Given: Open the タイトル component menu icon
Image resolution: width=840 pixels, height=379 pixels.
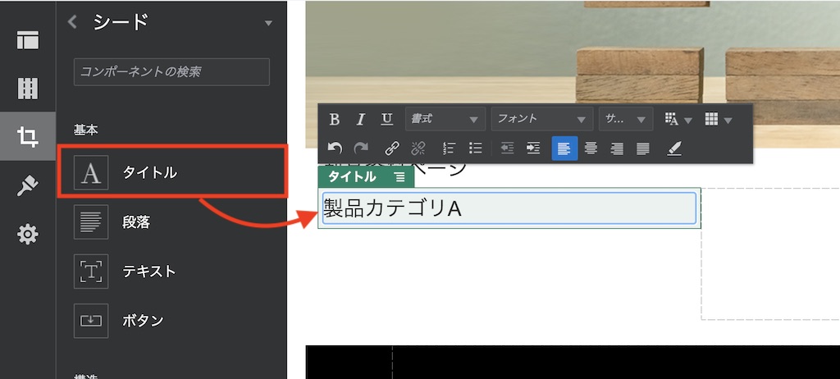Looking at the screenshot, I should 399,177.
